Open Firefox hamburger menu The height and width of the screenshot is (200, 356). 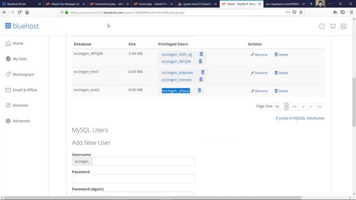(x=351, y=12)
